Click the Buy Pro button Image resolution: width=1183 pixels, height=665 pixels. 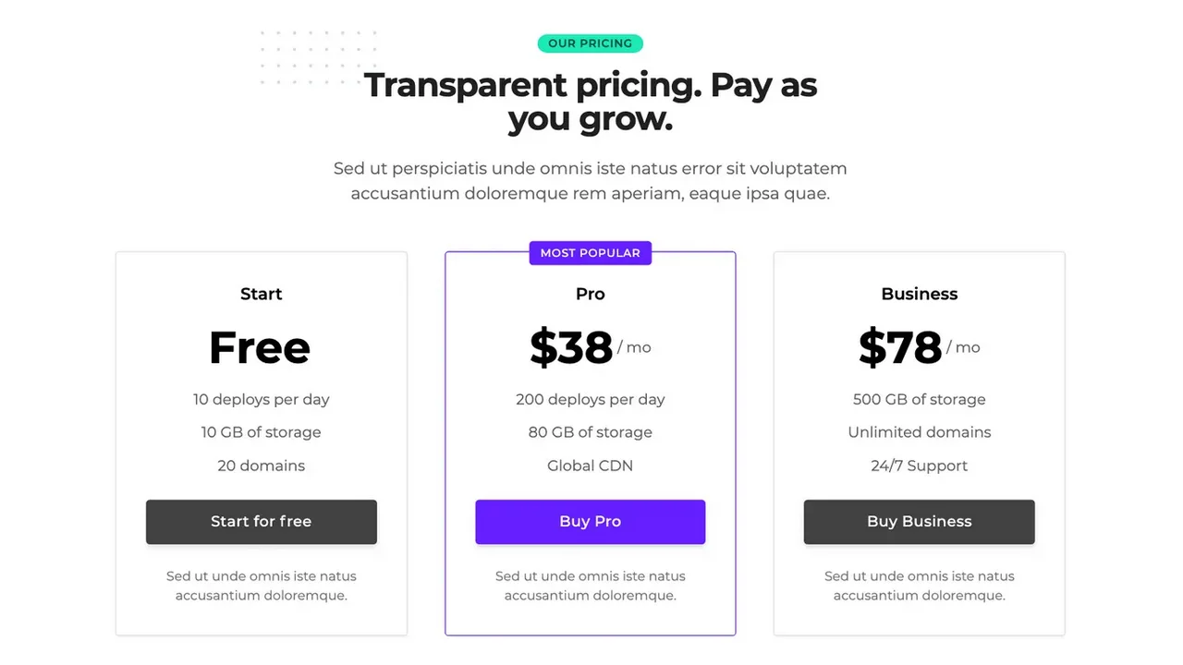(590, 521)
